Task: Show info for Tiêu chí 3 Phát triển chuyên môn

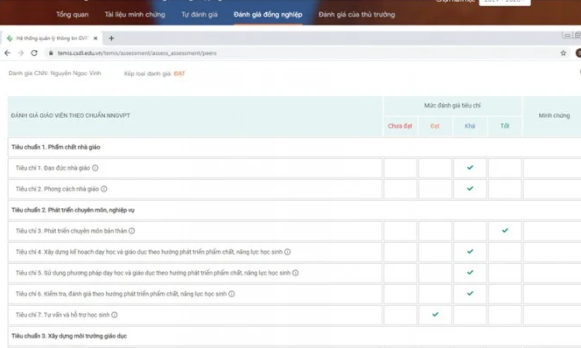Action: point(131,231)
